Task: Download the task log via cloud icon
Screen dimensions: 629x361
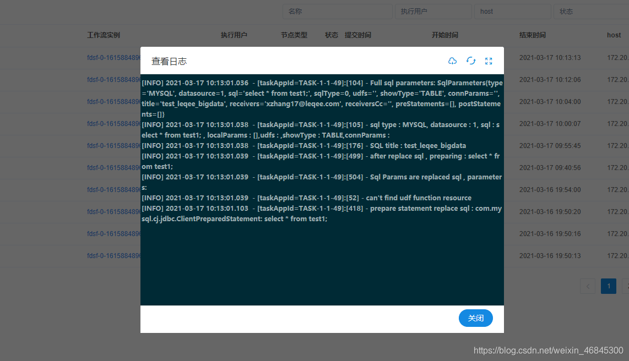Action: (453, 61)
